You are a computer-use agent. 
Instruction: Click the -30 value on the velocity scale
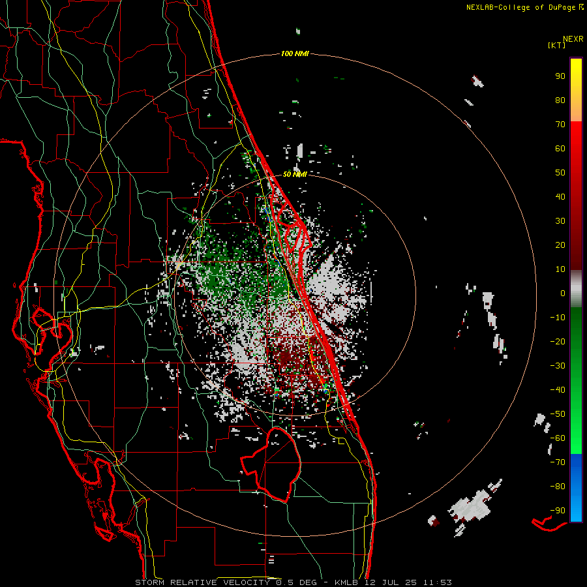tap(558, 366)
